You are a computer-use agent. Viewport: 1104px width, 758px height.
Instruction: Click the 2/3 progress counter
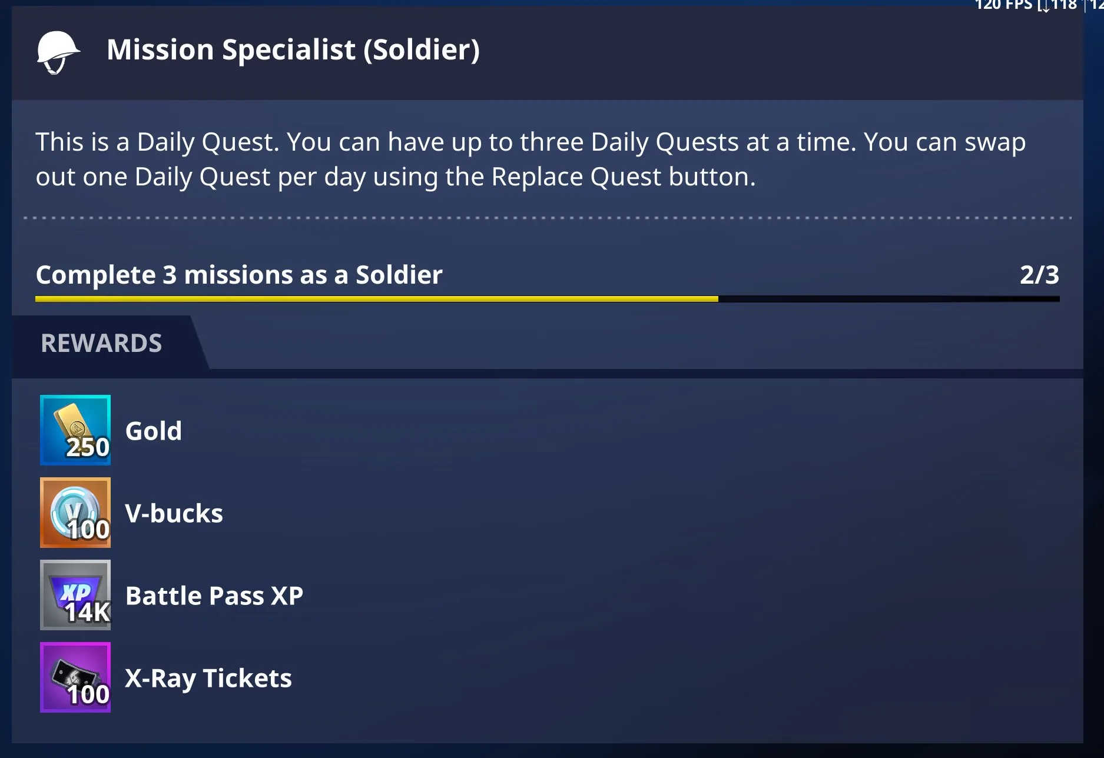point(1039,275)
